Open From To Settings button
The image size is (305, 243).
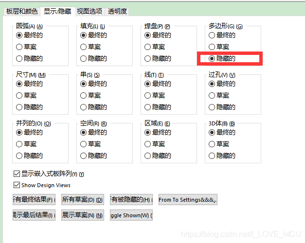click(x=188, y=199)
